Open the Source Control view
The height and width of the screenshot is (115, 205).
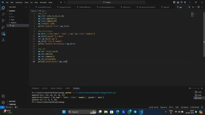(3, 20)
